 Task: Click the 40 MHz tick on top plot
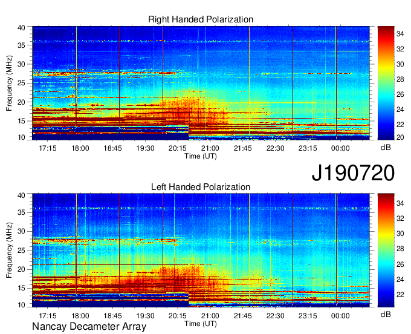coord(21,28)
